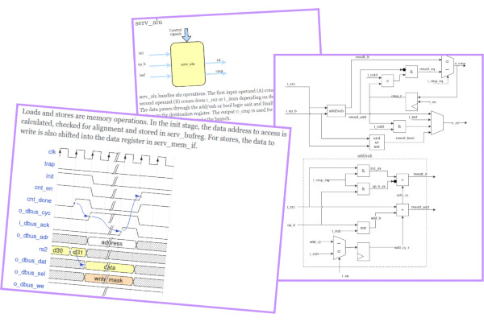This screenshot has height=322, width=484.
Task: Select the cnt_done signal label
Action: pos(39,200)
